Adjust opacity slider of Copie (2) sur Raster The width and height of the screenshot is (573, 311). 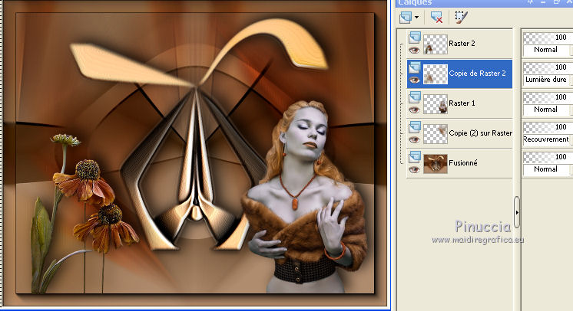(x=547, y=127)
